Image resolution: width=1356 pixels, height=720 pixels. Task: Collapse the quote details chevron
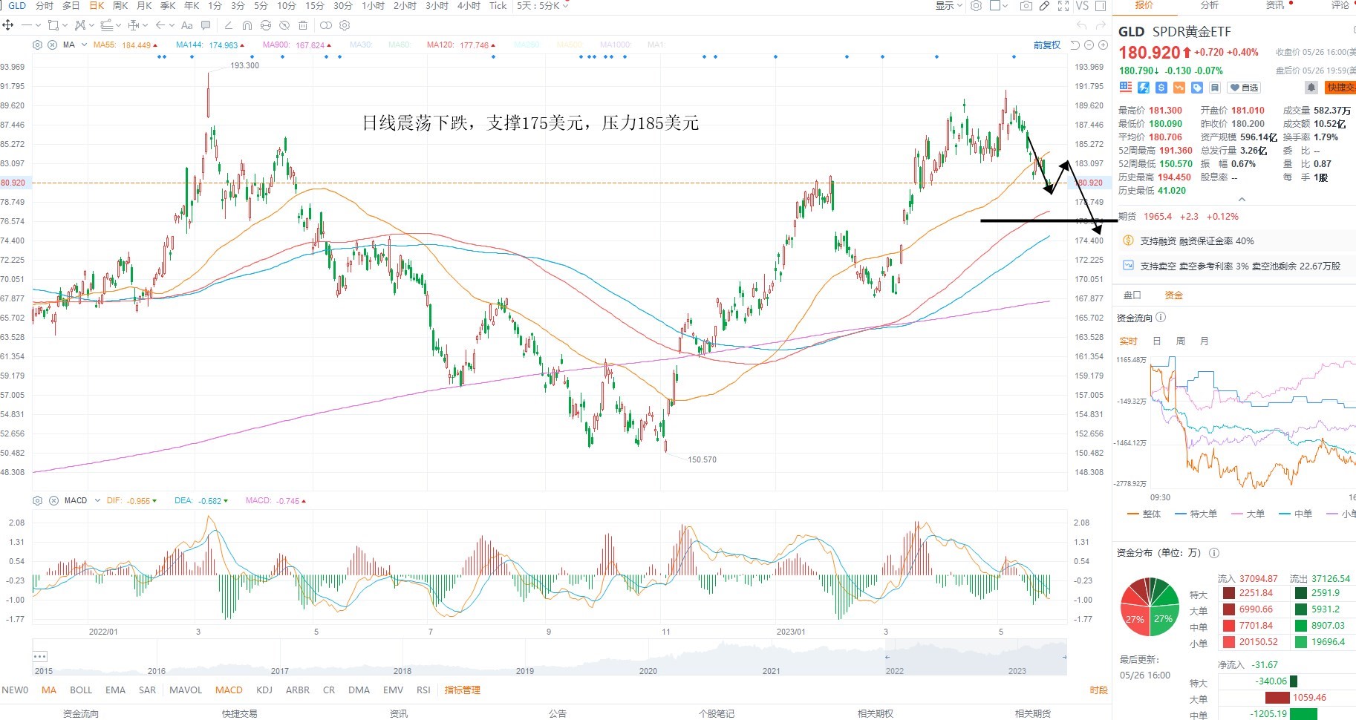click(x=1242, y=200)
